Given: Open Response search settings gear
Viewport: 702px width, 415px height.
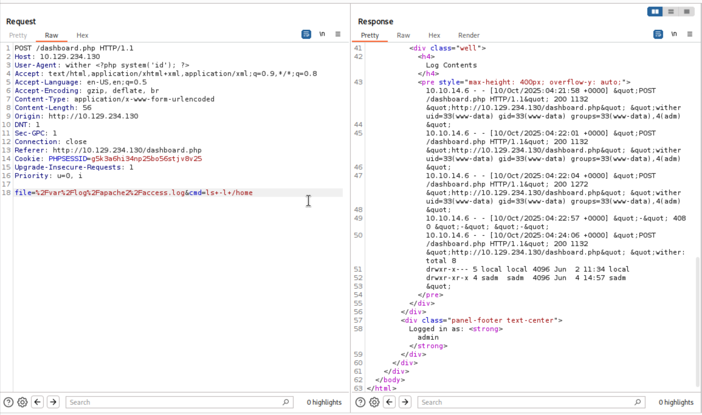Looking at the screenshot, I should click(x=374, y=402).
